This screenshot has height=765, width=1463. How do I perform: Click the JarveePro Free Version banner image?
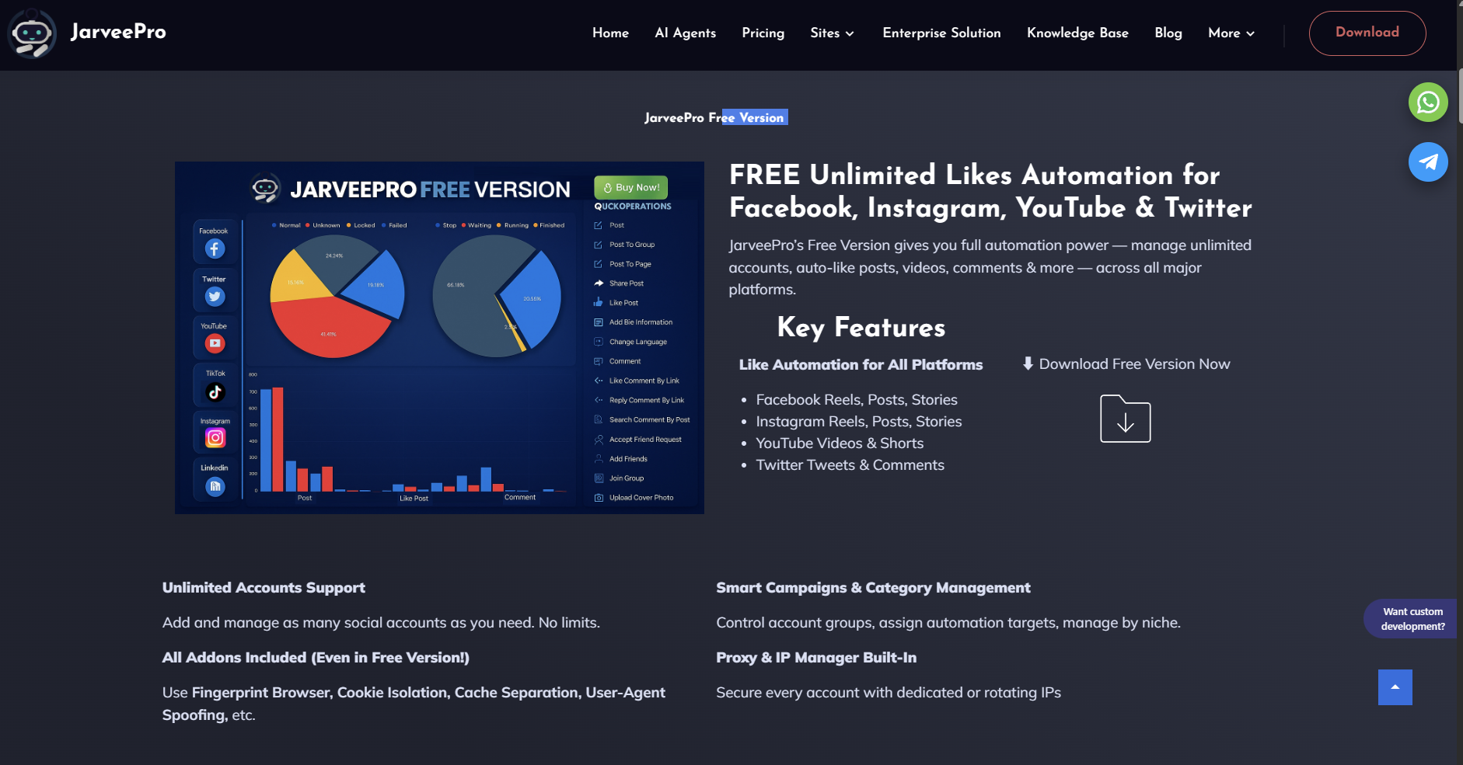(x=439, y=338)
